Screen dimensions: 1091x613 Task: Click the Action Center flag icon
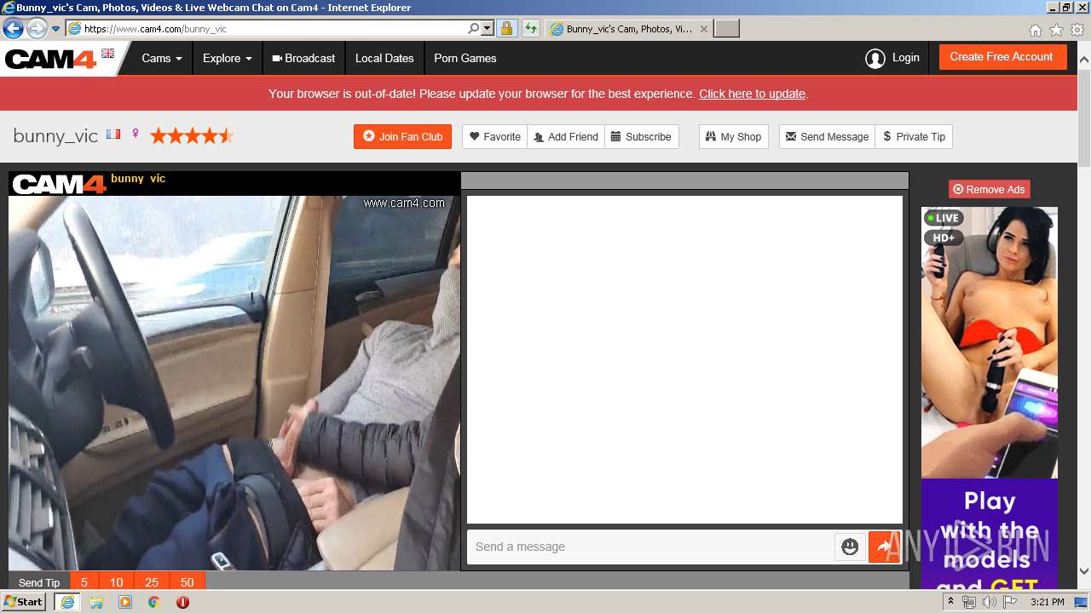[x=1010, y=602]
